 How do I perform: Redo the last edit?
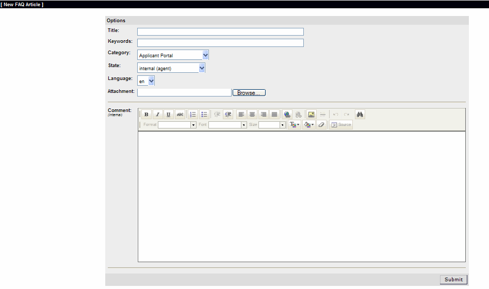[347, 115]
